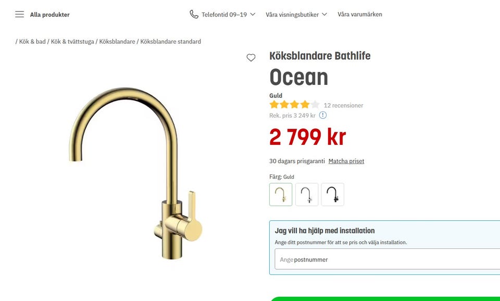The image size is (500, 301).
Task: Click the Matcha priset link
Action: [346, 161]
